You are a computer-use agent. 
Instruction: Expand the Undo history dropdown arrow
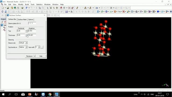coord(29,8)
